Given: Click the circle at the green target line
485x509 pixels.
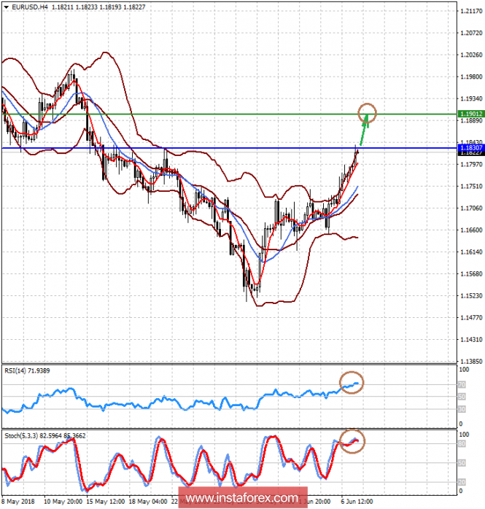Looking at the screenshot, I should 368,112.
